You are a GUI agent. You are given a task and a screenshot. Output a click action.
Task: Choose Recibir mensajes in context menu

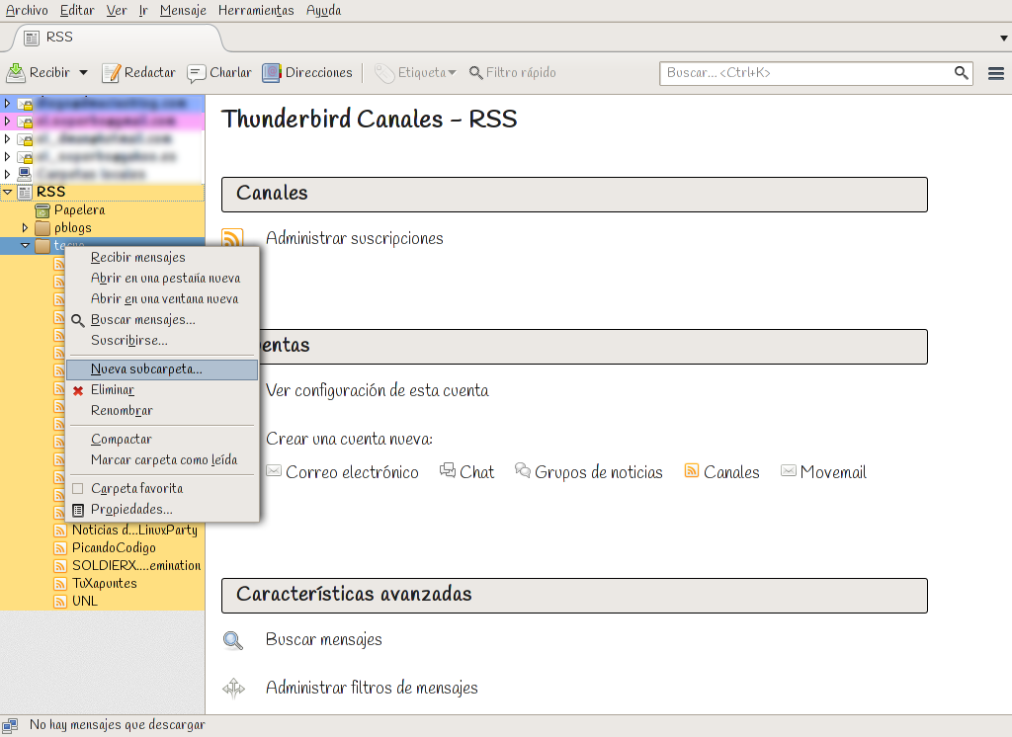(162, 258)
